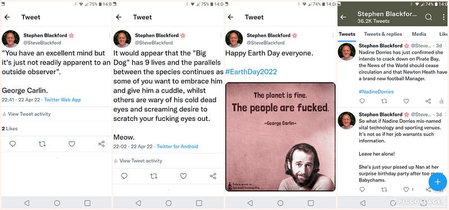Open the George Carlin planet is fine image

(280, 137)
